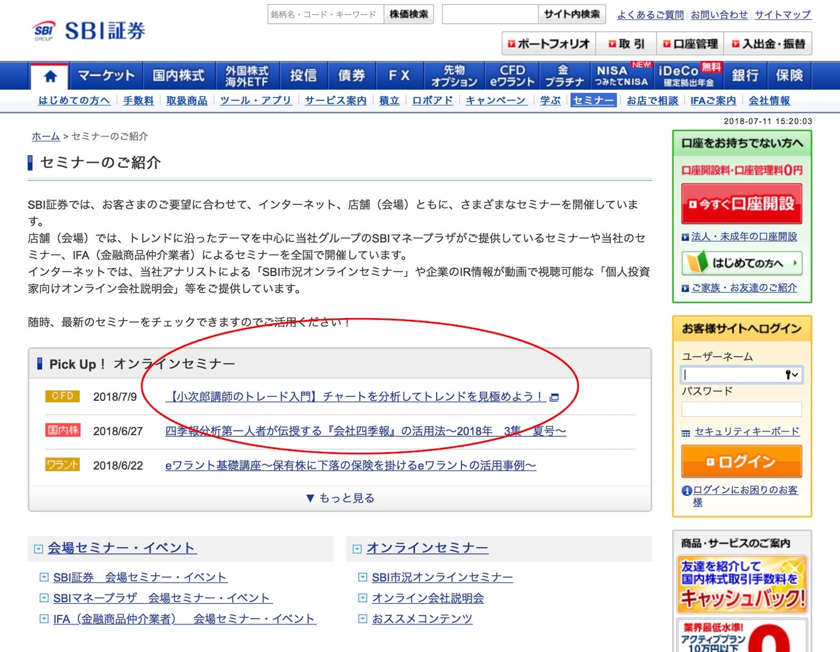Click the ホーム breadcrumb link

pyautogui.click(x=46, y=136)
